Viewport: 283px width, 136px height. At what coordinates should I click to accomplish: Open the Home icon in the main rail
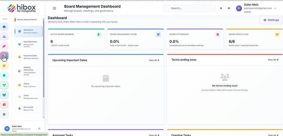point(4,27)
